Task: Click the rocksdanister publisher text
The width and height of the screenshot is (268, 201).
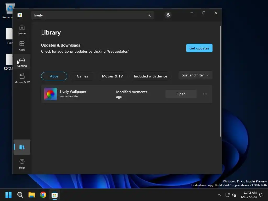Action: 69,96
